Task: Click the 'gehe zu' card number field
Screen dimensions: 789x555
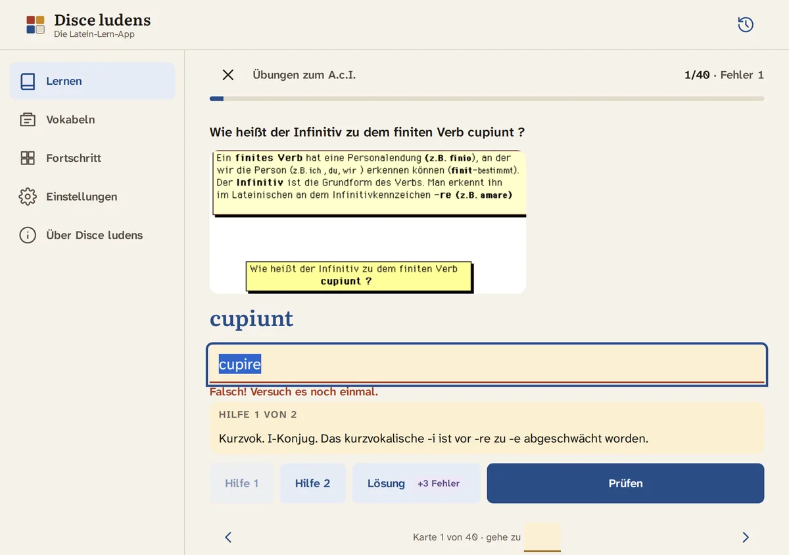Action: [x=542, y=537]
